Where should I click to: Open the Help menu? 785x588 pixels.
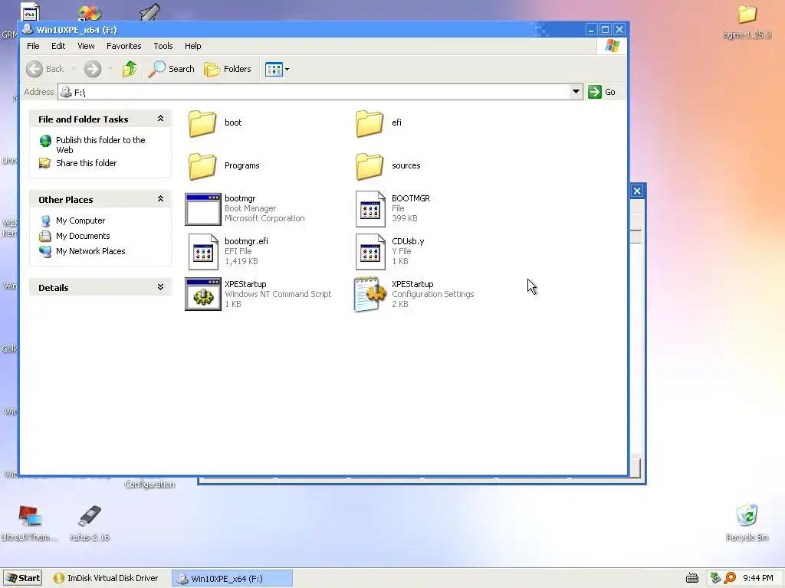(192, 46)
